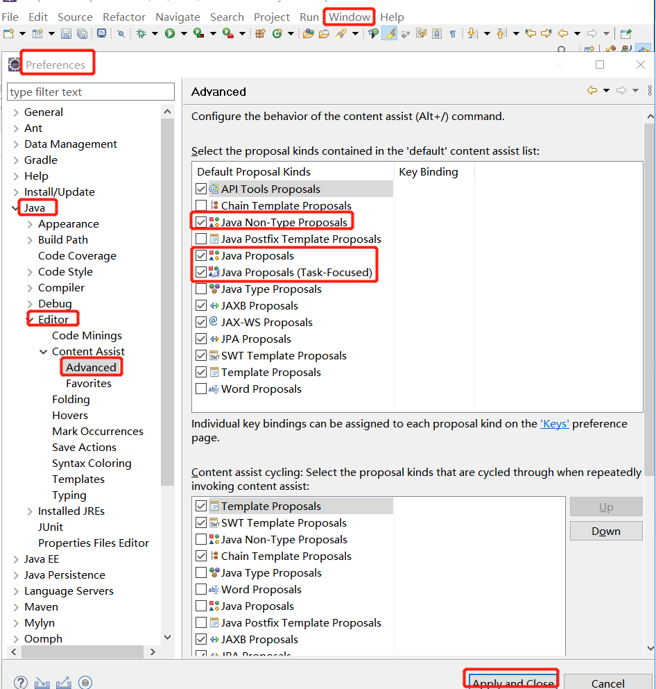The height and width of the screenshot is (689, 656).
Task: Launch the Debug bug icon
Action: pyautogui.click(x=141, y=33)
